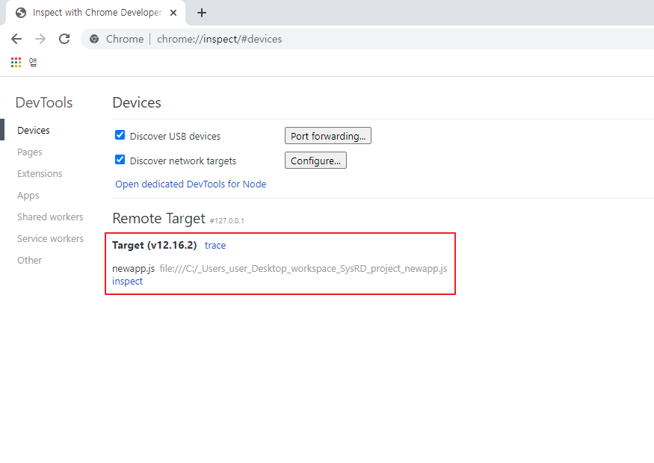Image resolution: width=654 pixels, height=463 pixels.
Task: Focus the address bar URL chrome://inspect/#devices
Action: 220,39
